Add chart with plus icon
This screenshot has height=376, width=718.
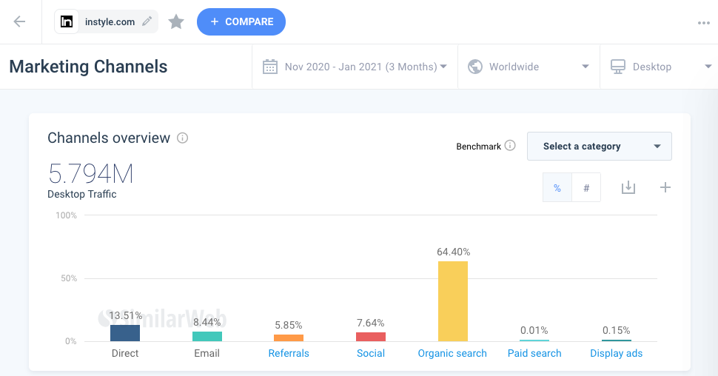click(x=665, y=187)
